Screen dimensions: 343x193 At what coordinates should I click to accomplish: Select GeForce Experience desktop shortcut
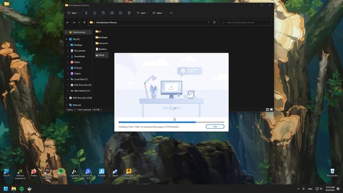[x=20, y=174]
